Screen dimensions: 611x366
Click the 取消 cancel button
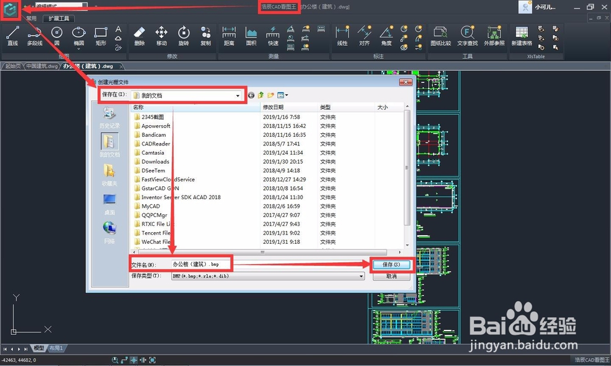(x=391, y=276)
